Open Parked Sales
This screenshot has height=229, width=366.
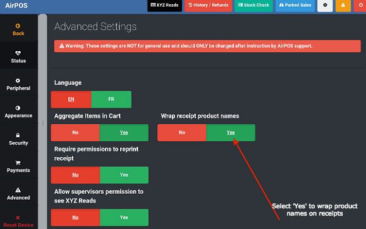[295, 5]
